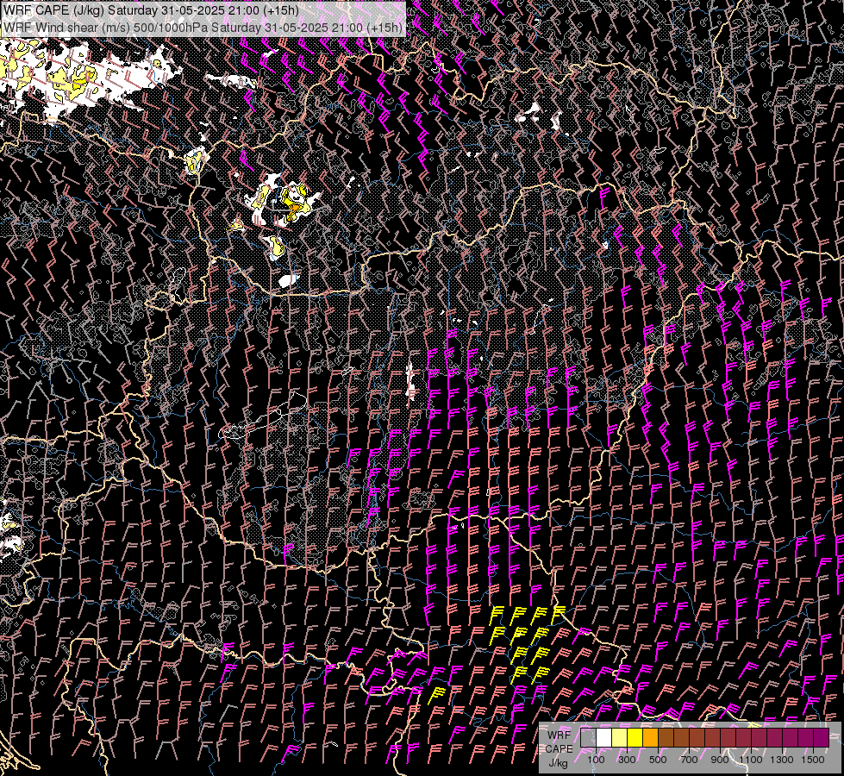Select the bright yellow 300–400 legend swatch
Image resolution: width=844 pixels, height=776 pixels.
click(x=635, y=737)
